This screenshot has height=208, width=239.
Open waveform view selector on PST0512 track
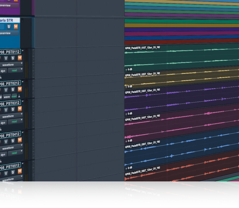pyautogui.click(x=11, y=179)
